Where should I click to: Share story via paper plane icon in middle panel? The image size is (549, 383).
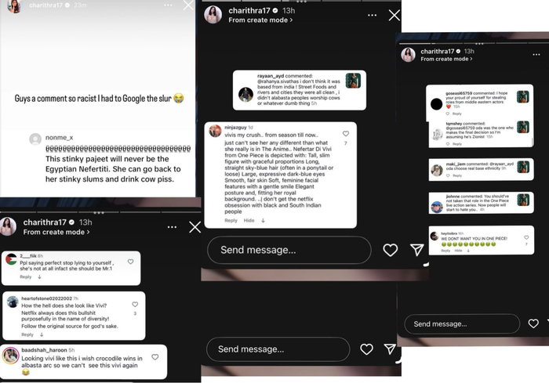click(416, 249)
